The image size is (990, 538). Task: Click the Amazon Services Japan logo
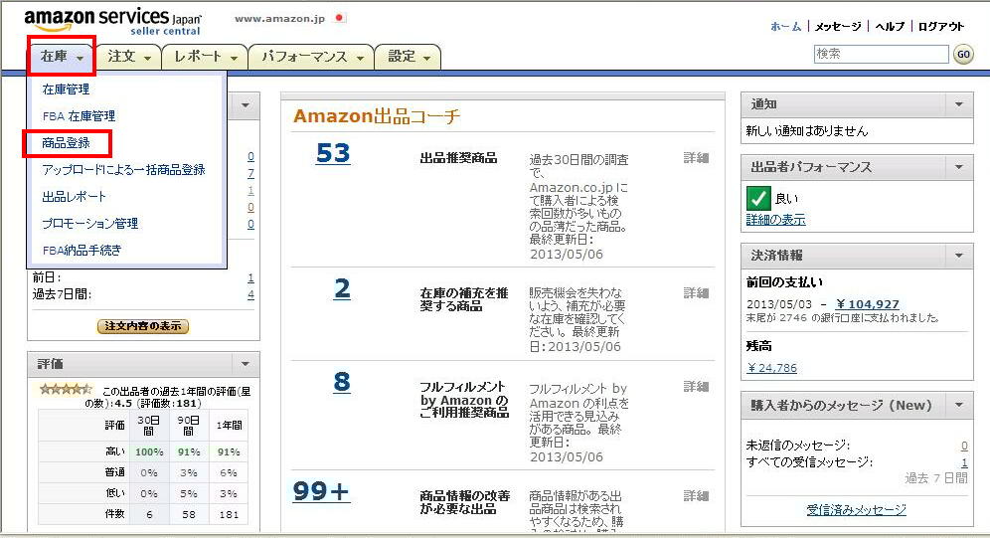112,21
